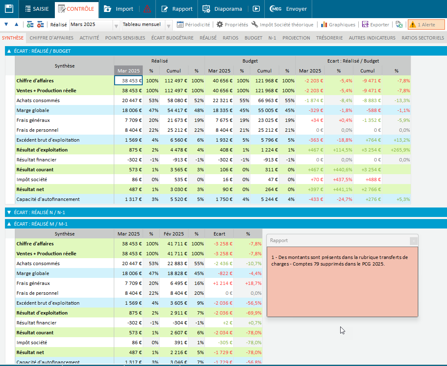Switch to BUDGET tab
Image resolution: width=447 pixels, height=366 pixels.
(254, 38)
